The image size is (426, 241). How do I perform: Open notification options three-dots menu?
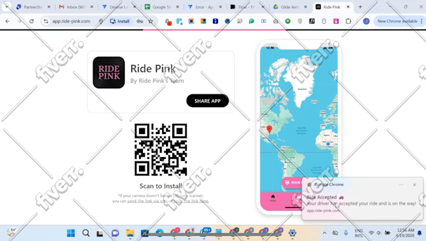[402, 185]
